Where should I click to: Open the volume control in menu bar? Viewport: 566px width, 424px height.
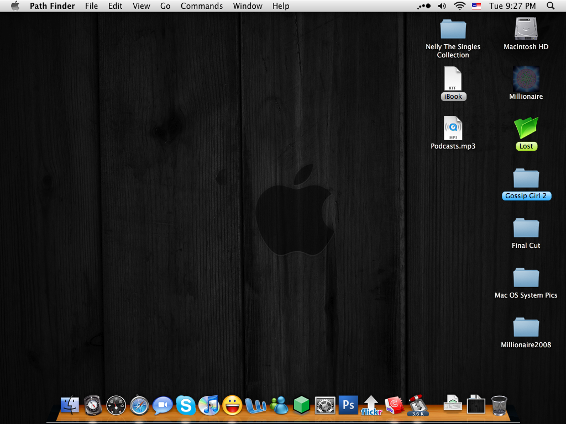pyautogui.click(x=442, y=6)
